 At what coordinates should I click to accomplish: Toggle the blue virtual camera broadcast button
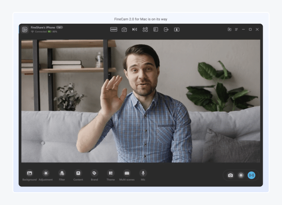[x=251, y=175]
